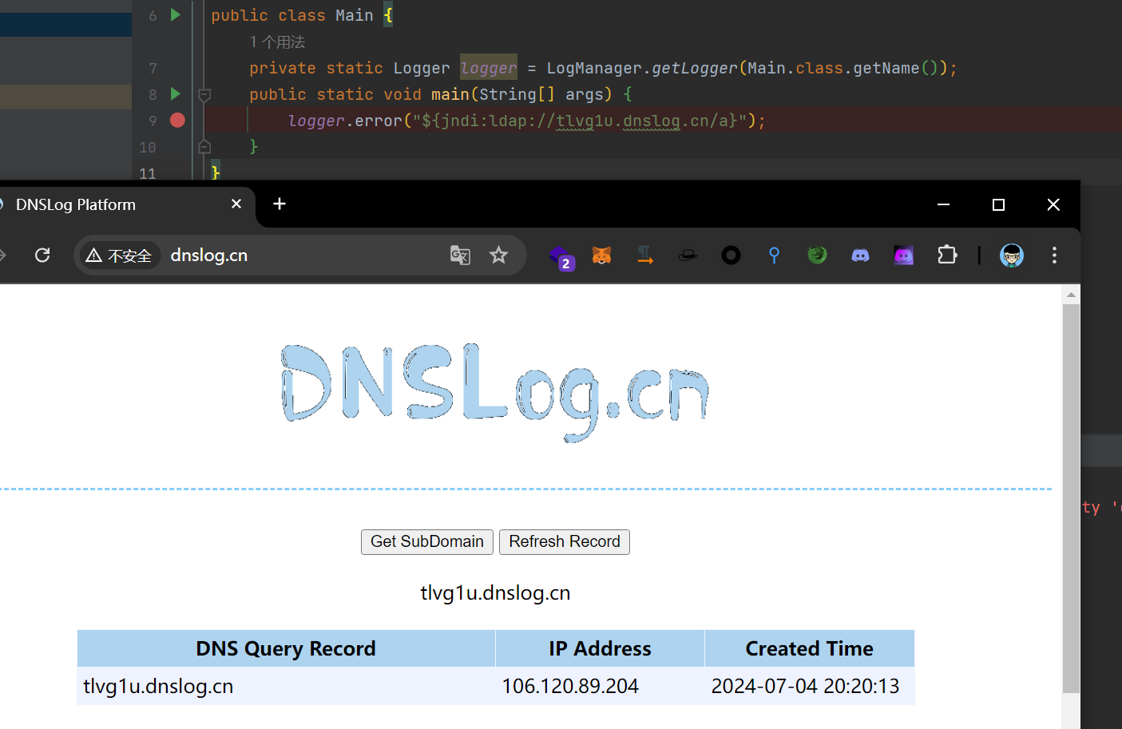Click the logger variable on line 7
The image size is (1122, 729).
click(489, 68)
